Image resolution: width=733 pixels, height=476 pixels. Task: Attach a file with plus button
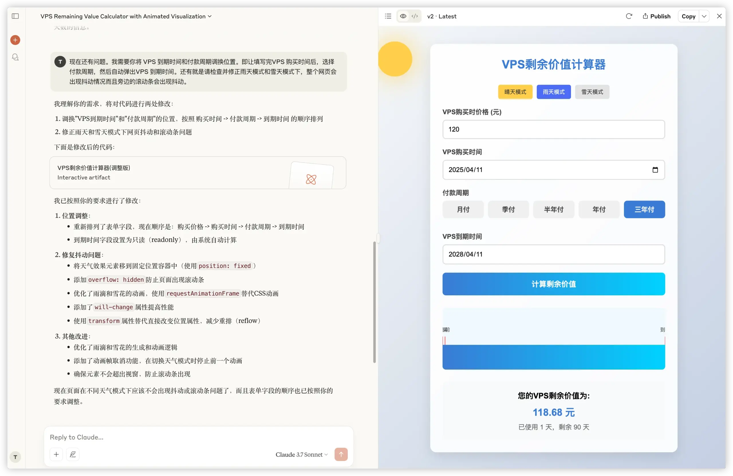click(56, 454)
